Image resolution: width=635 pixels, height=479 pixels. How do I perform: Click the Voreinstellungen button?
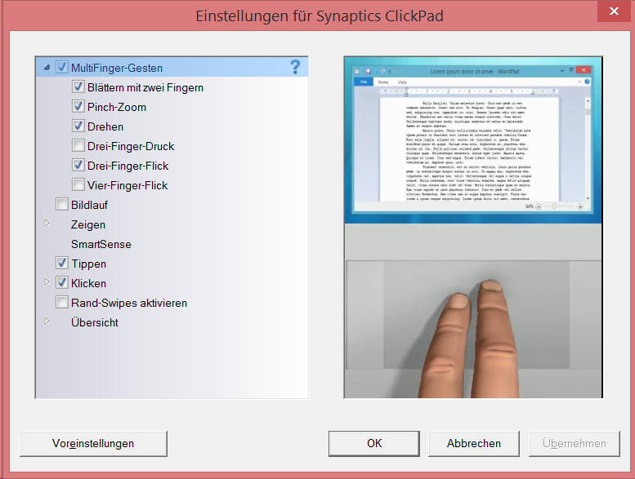pyautogui.click(x=93, y=443)
